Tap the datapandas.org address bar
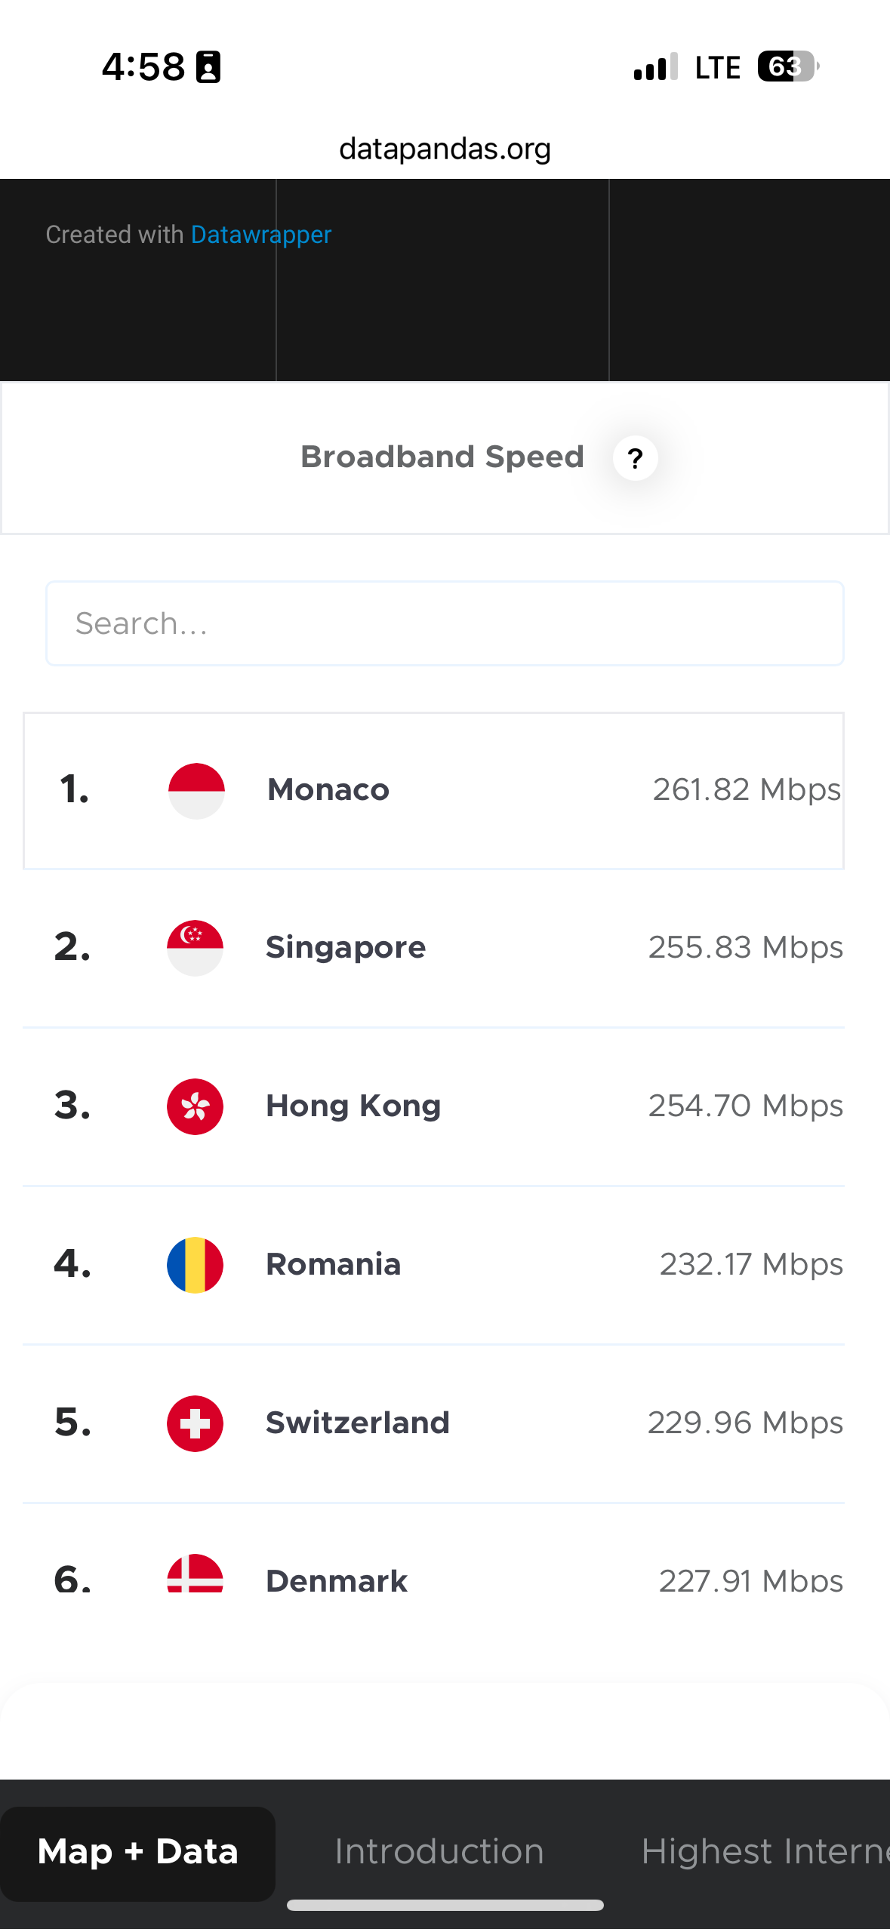The image size is (890, 1929). [x=445, y=149]
